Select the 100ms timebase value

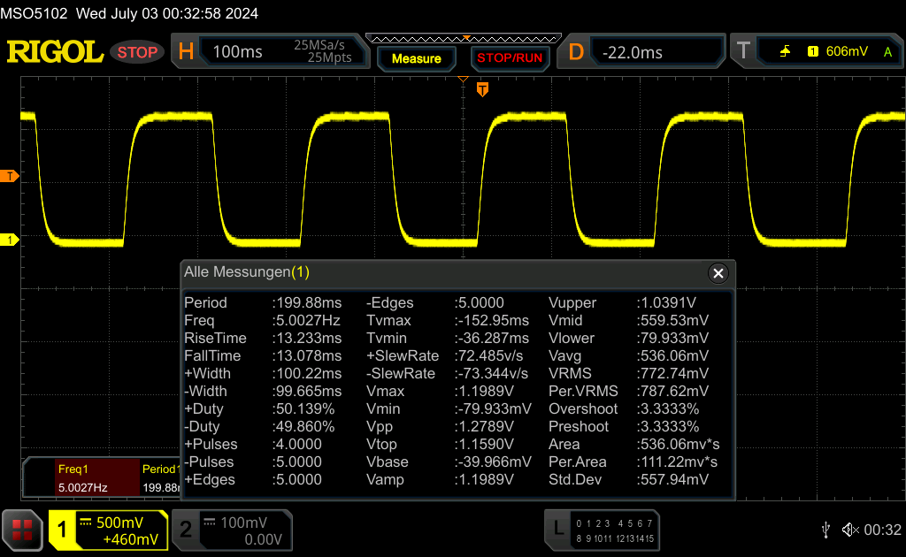coord(237,52)
